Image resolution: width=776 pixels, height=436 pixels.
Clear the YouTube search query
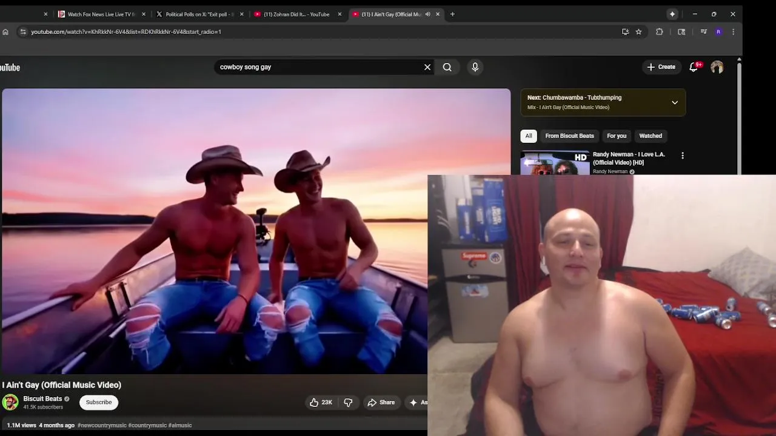tap(427, 67)
